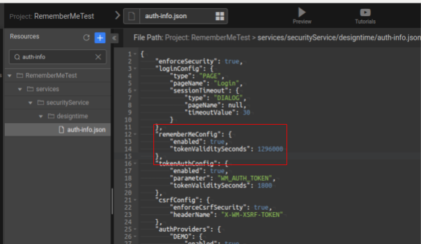
Task: Collapse the securityService folder arrow
Action: click(x=30, y=103)
